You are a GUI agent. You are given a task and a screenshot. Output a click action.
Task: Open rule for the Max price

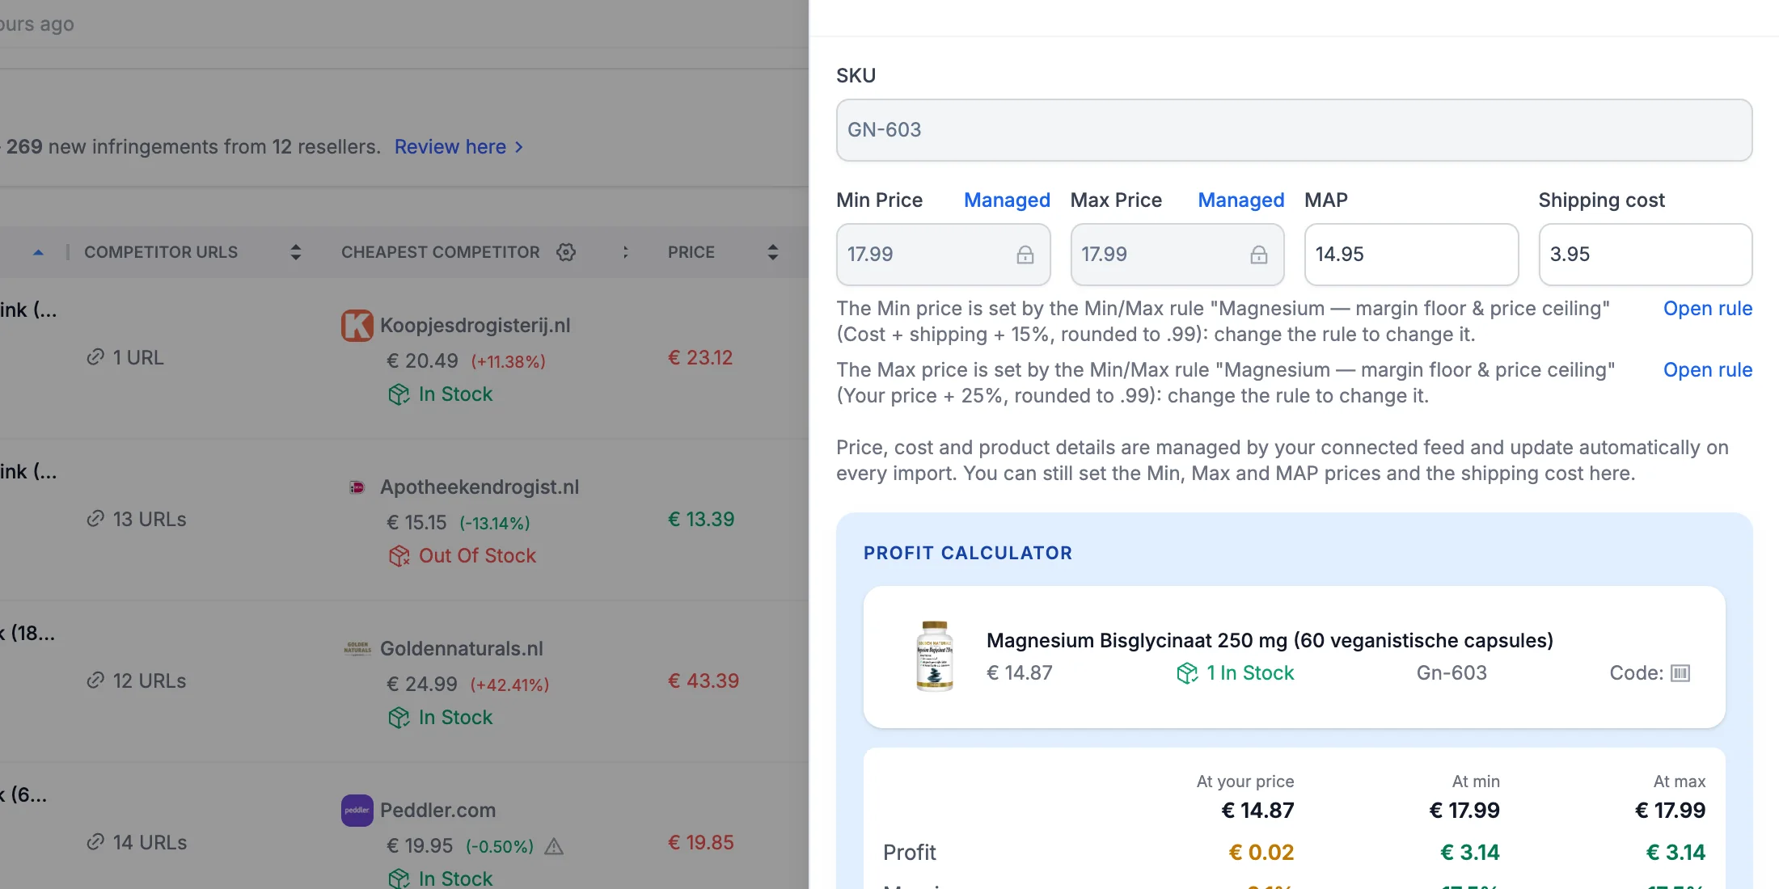point(1708,370)
